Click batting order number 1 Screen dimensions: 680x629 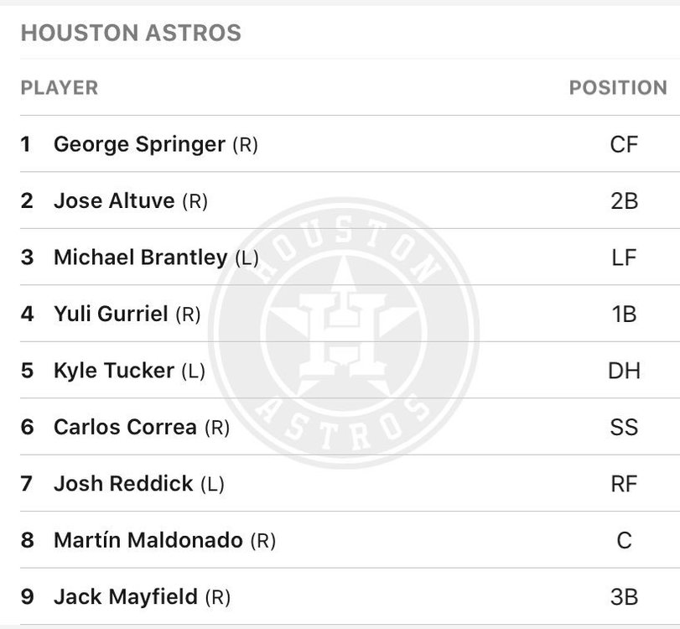pos(26,144)
